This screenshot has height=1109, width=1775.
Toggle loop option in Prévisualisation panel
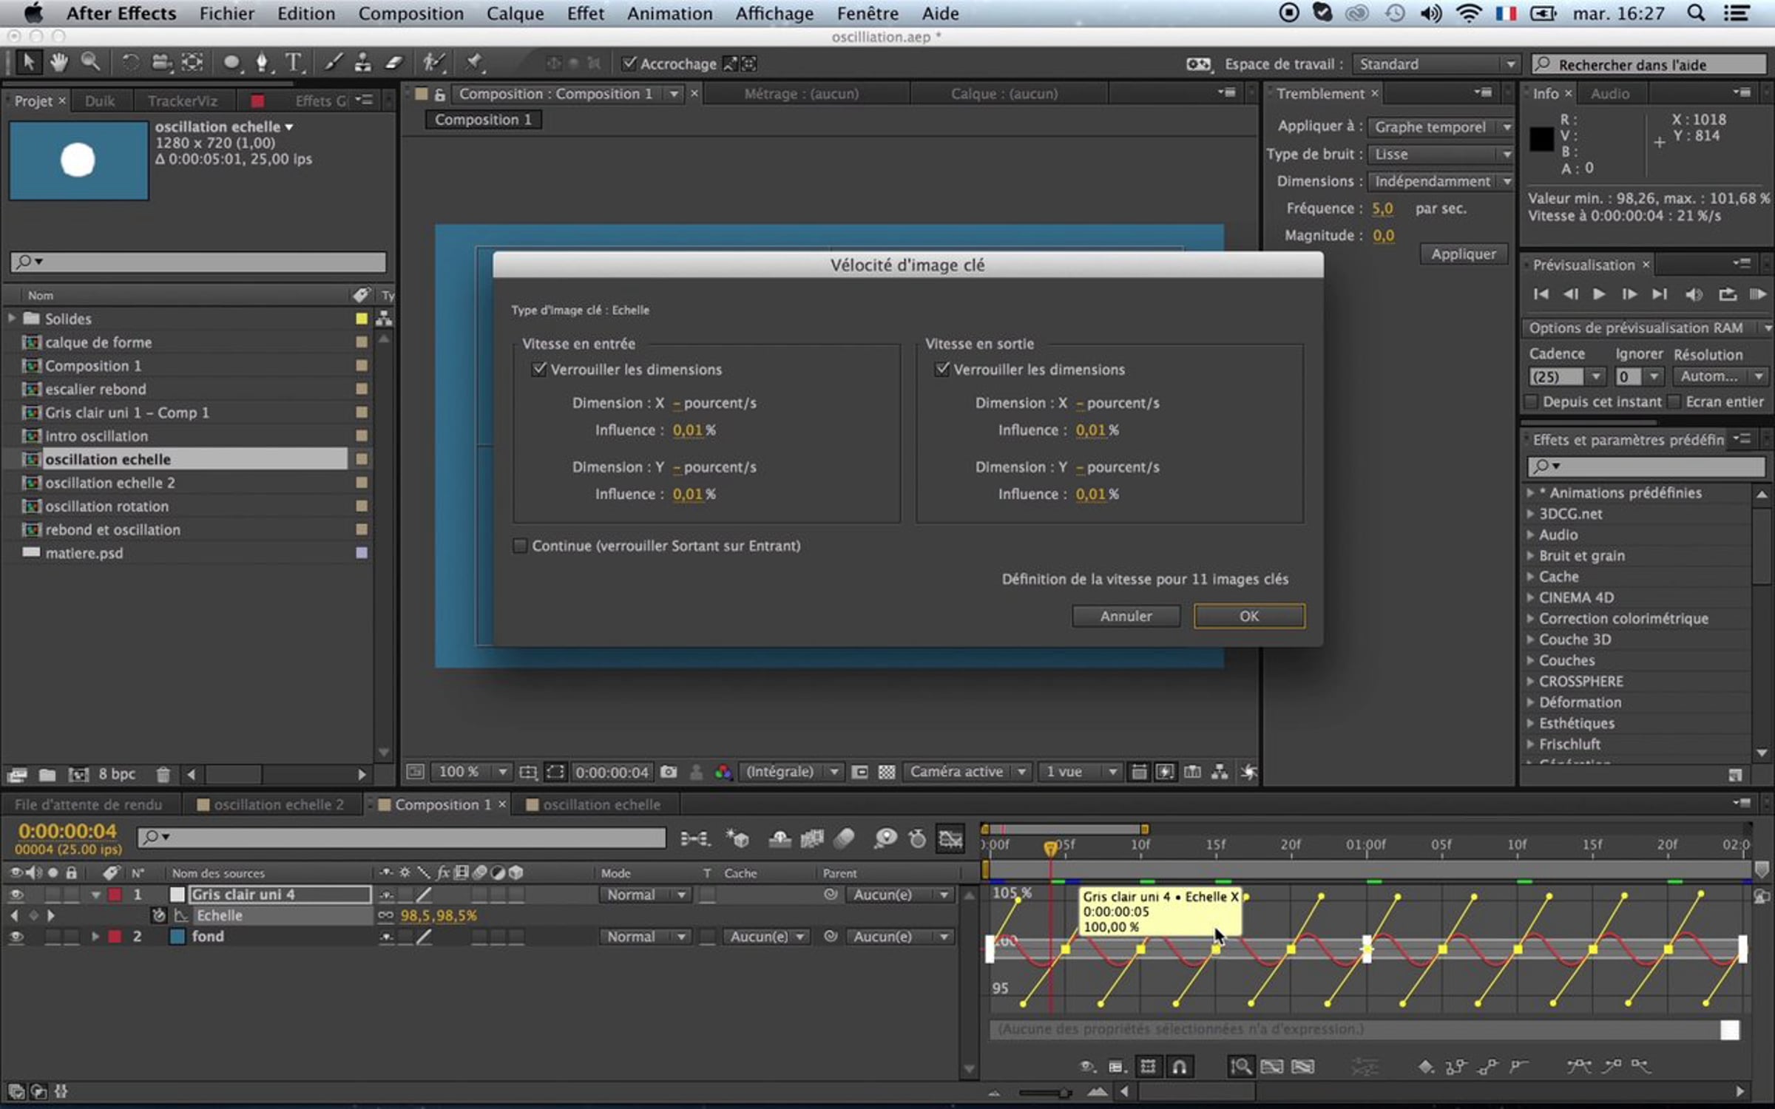point(1727,294)
